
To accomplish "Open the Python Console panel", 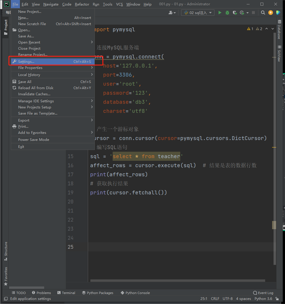I will 135,293.
